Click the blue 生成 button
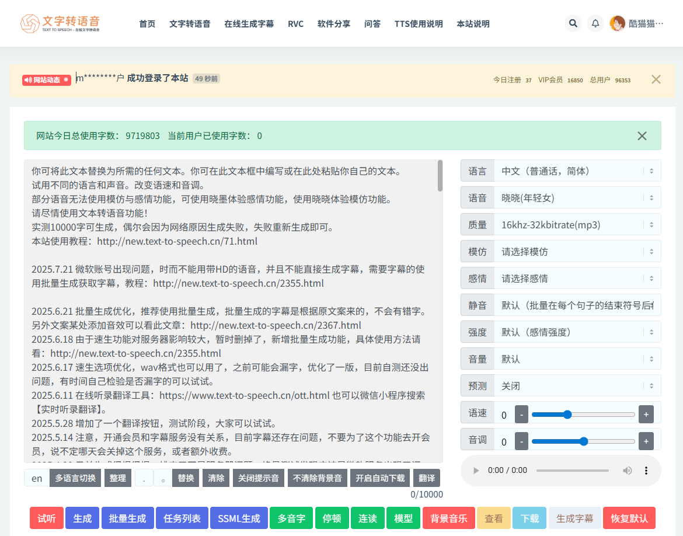This screenshot has height=536, width=683. click(82, 518)
